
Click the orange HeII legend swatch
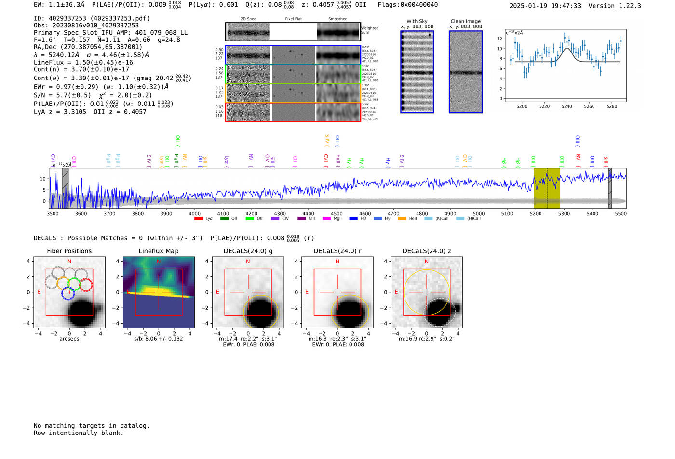402,219
